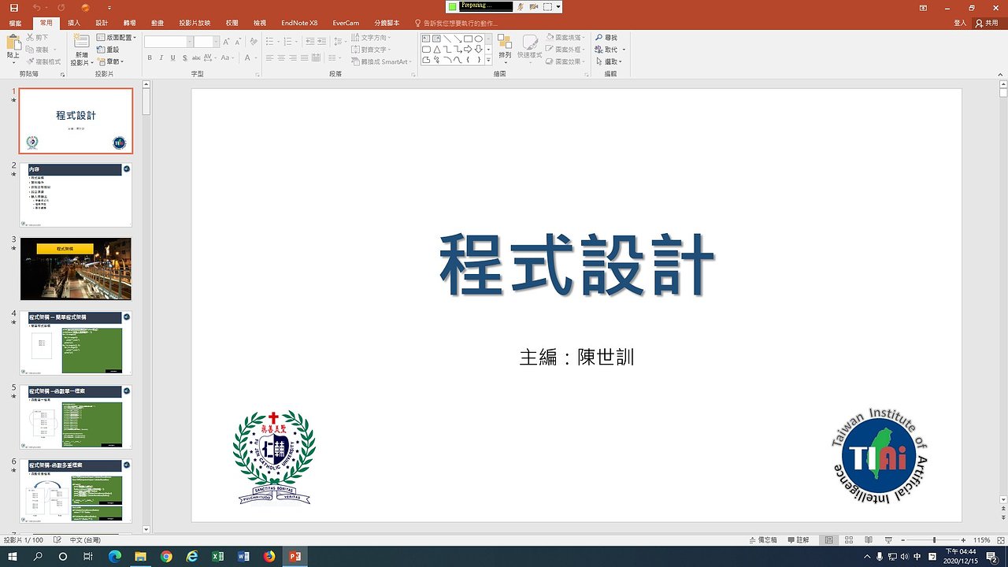Toggle Italic formatting
This screenshot has height=567, width=1008.
click(x=161, y=57)
